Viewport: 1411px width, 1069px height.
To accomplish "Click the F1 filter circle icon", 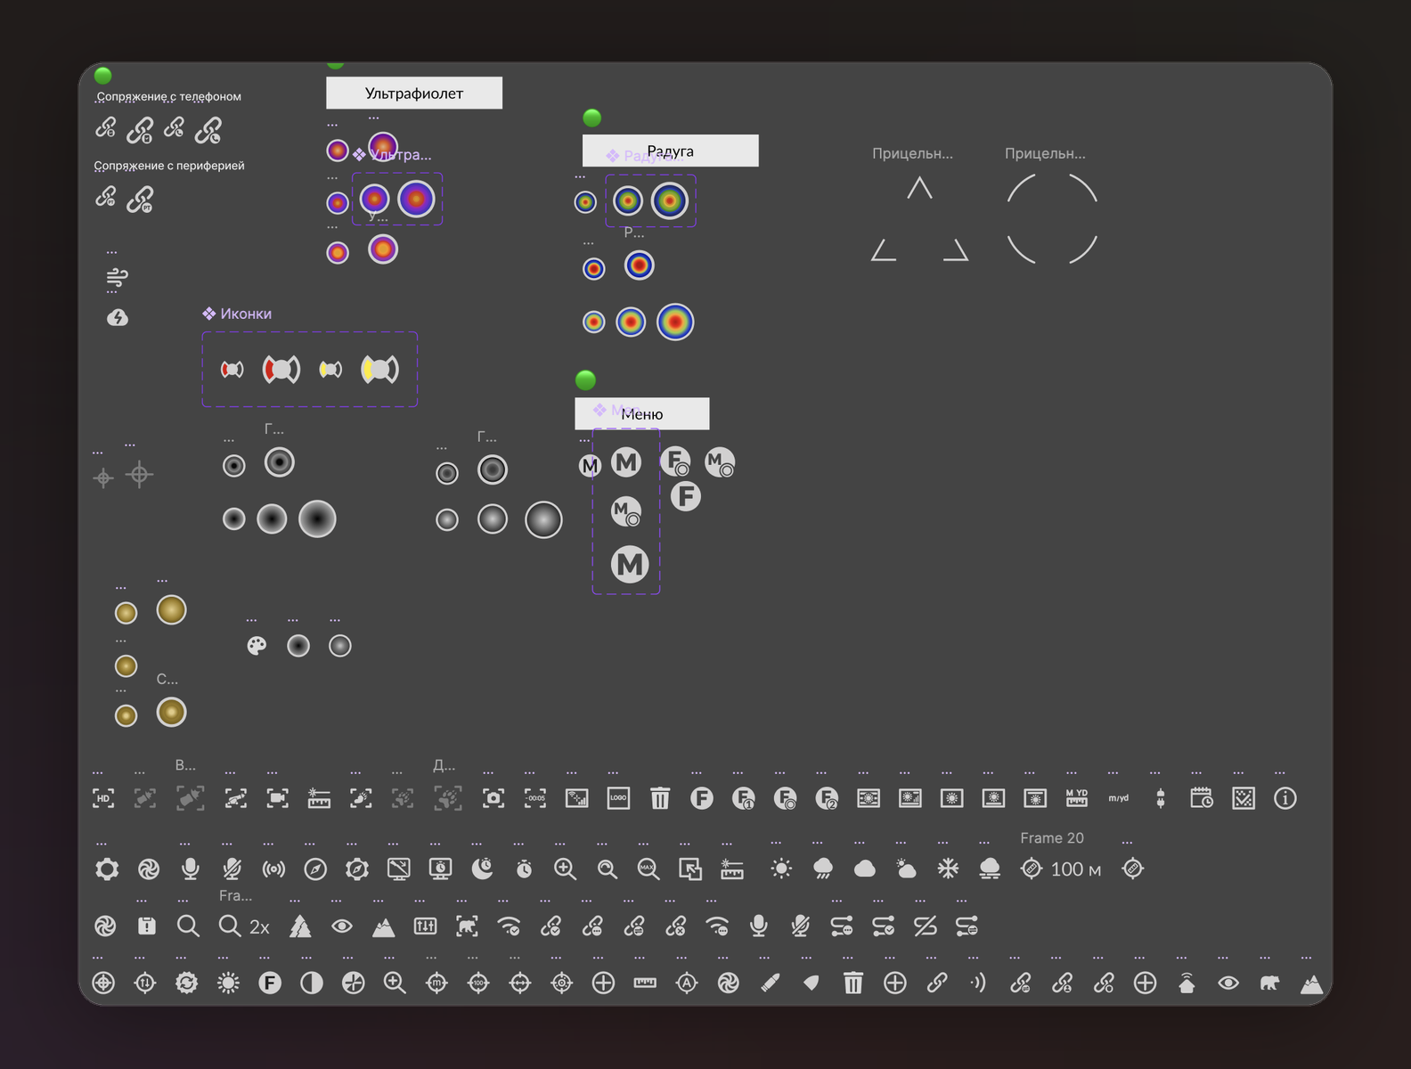I will (743, 798).
